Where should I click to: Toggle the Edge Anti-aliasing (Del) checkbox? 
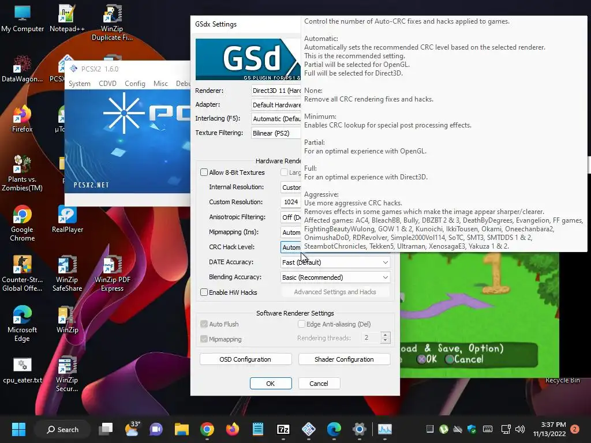[301, 324]
